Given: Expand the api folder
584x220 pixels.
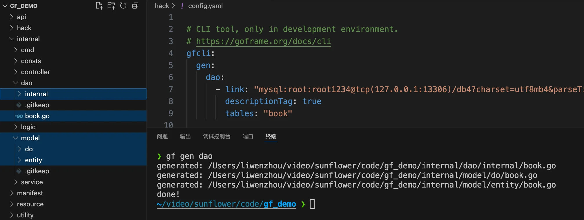Looking at the screenshot, I should click(21, 17).
